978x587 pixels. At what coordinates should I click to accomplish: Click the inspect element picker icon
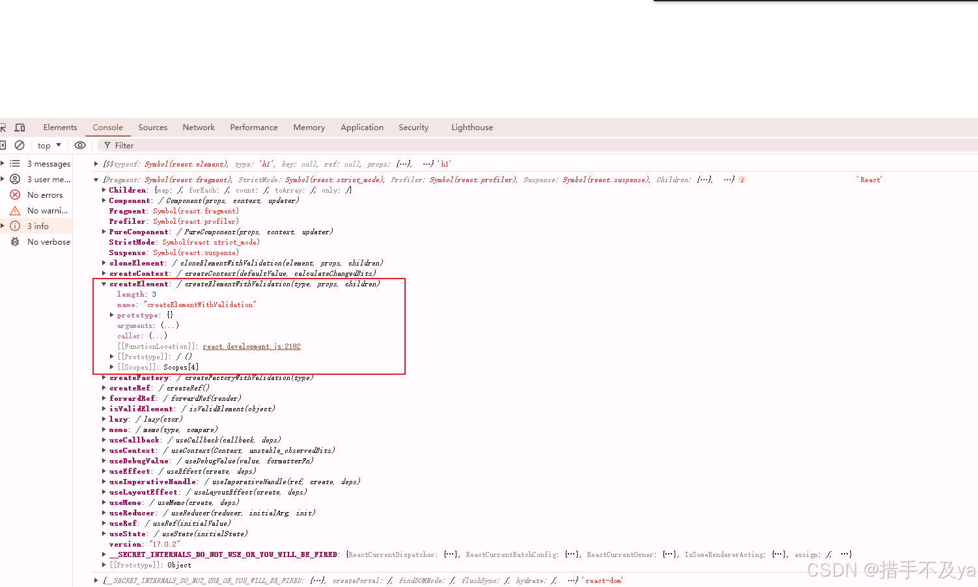pyautogui.click(x=3, y=128)
